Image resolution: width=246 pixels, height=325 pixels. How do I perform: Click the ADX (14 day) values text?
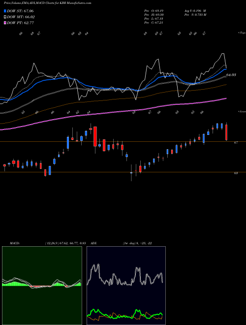click(x=137, y=243)
